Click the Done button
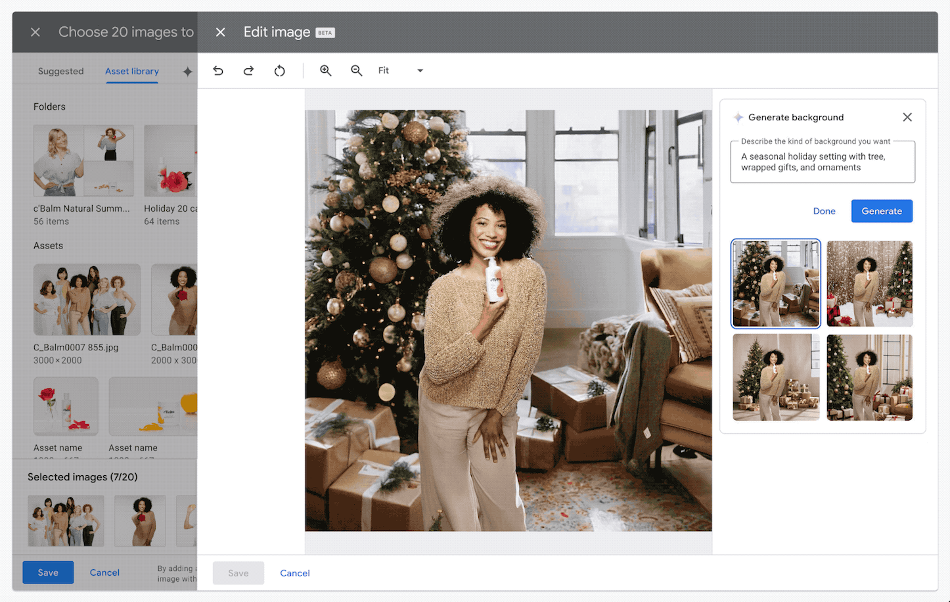The width and height of the screenshot is (950, 602). 824,211
